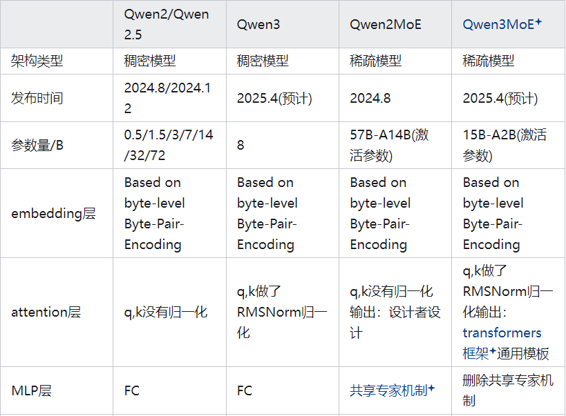566x416 pixels.
Task: Click the 发布时间 row label
Action: click(37, 98)
